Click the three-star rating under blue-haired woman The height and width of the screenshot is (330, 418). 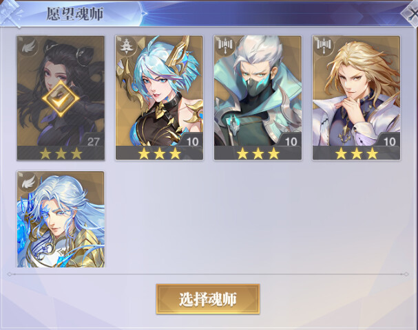pos(159,153)
